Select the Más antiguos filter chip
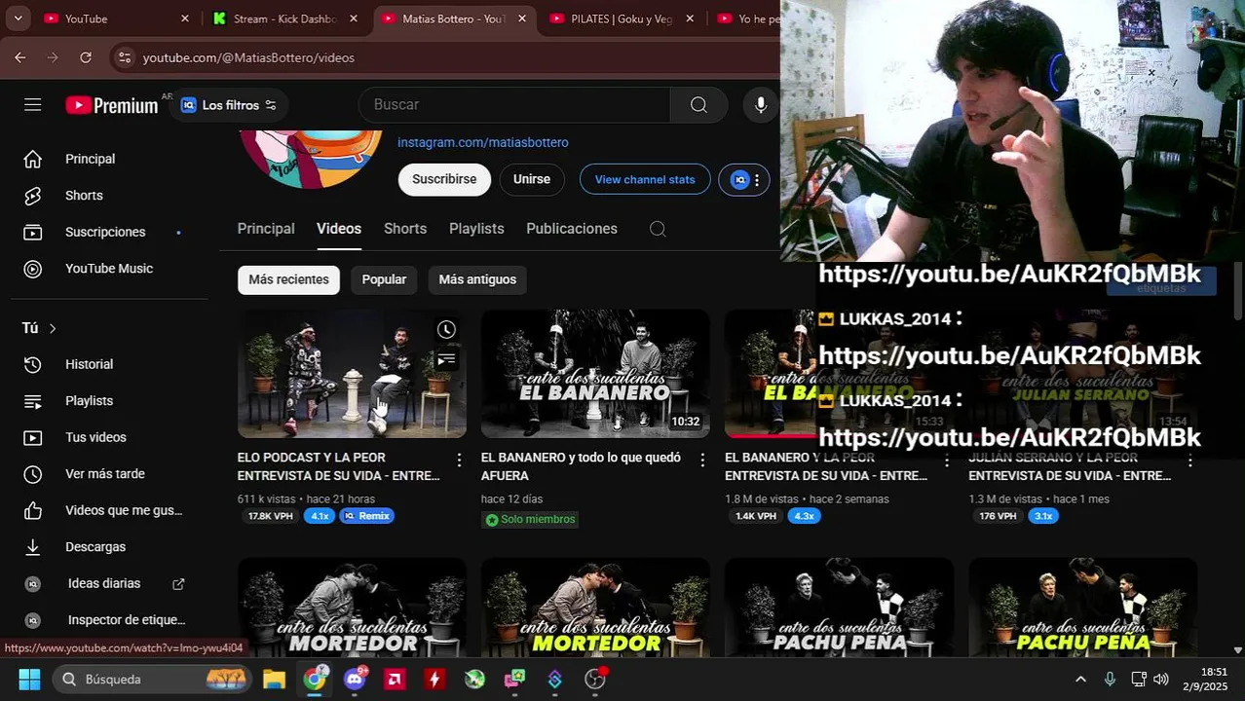 click(x=477, y=279)
